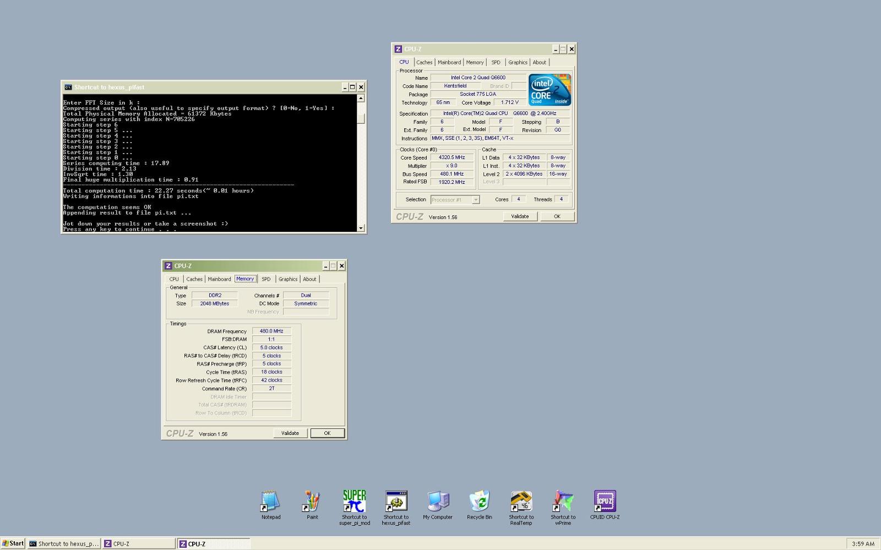Screen dimensions: 881x550
Task: Maximize the hexus_pifast console window
Action: click(x=353, y=87)
